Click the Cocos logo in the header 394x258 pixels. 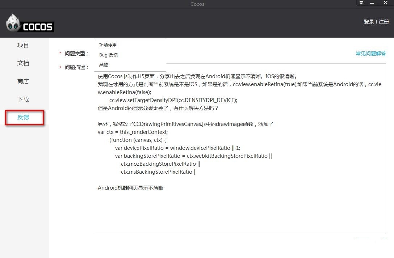click(x=30, y=23)
